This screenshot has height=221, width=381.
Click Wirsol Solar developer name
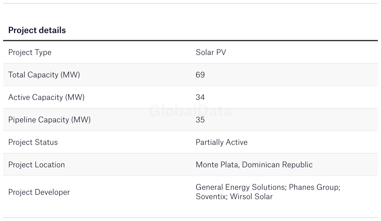coord(251,197)
